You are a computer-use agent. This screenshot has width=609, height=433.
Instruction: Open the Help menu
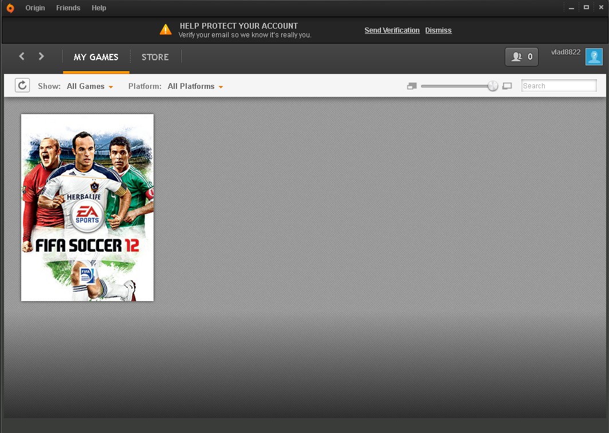tap(99, 8)
